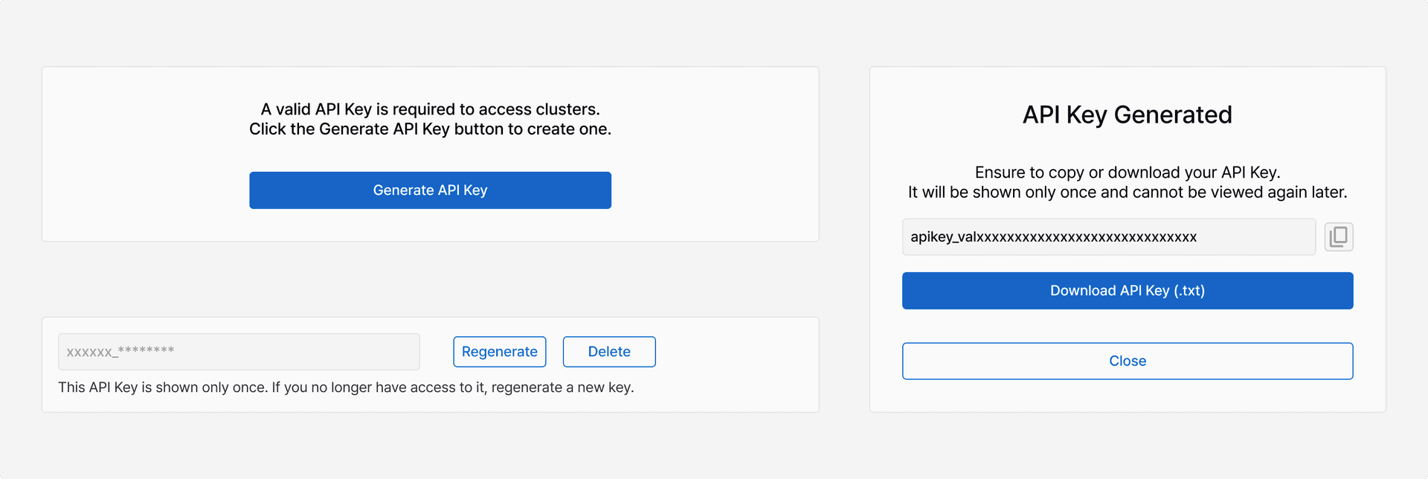This screenshot has height=479, width=1428.
Task: Click the API Key Generated heading
Action: point(1127,115)
